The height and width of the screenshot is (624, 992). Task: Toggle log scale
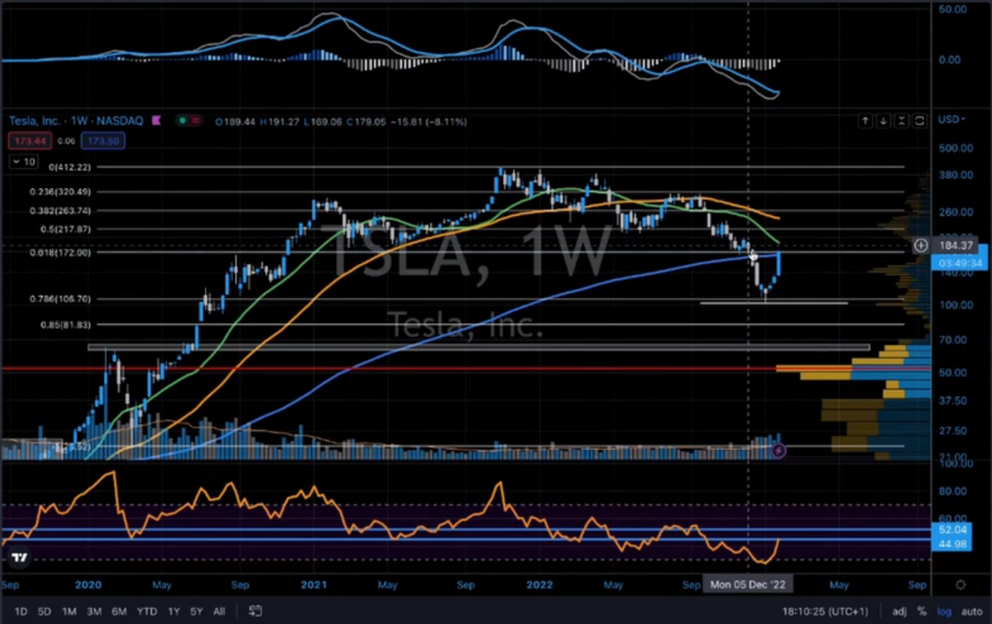[x=944, y=611]
